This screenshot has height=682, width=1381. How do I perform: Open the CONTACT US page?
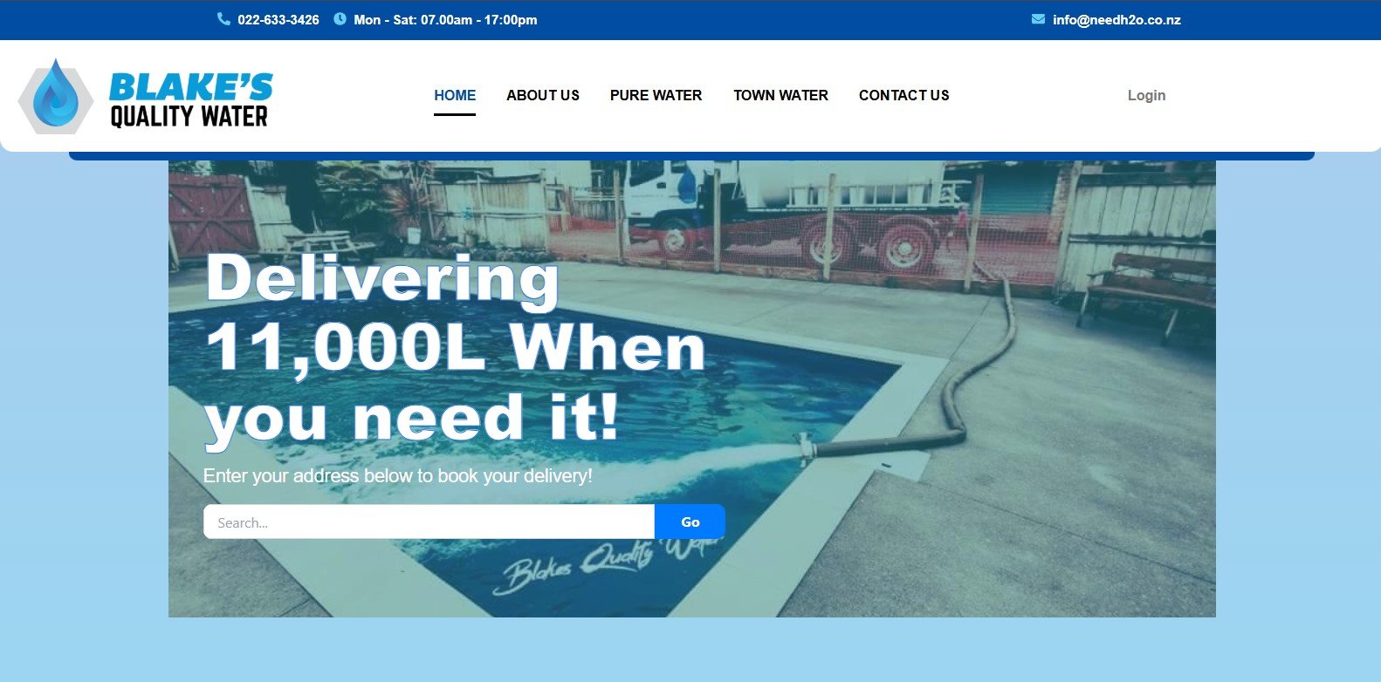903,95
